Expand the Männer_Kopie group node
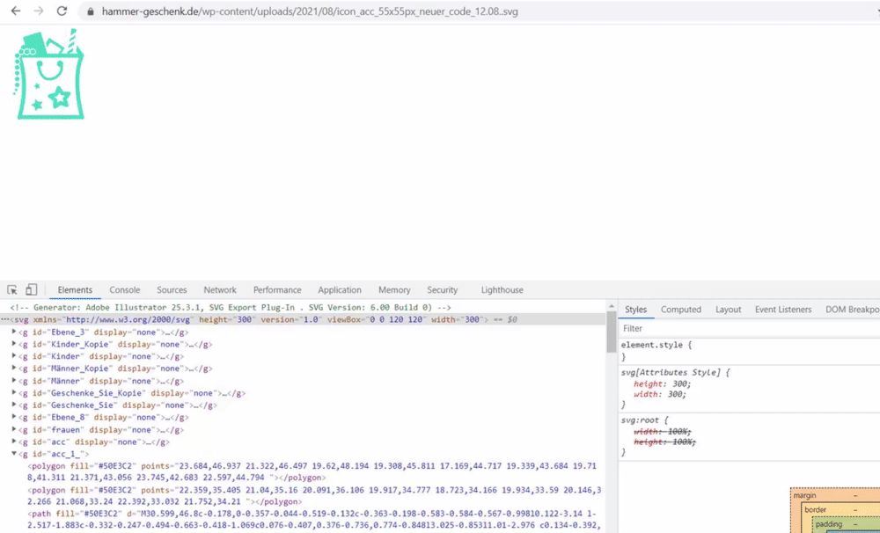Viewport: 880px width, 533px height. pos(14,369)
